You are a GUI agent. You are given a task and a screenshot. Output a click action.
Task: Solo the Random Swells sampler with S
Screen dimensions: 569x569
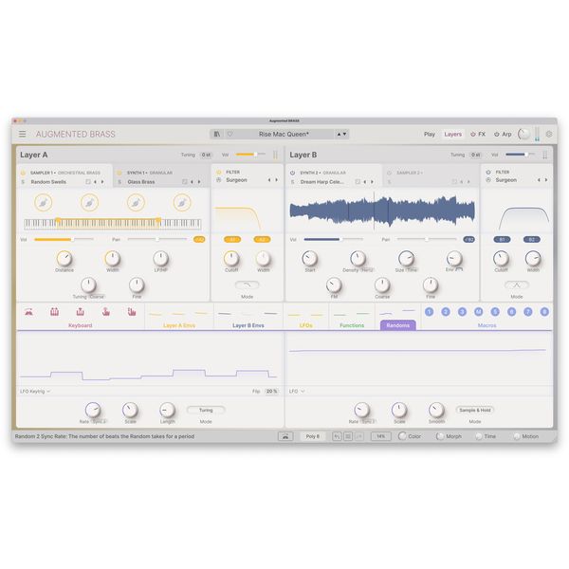(x=23, y=182)
